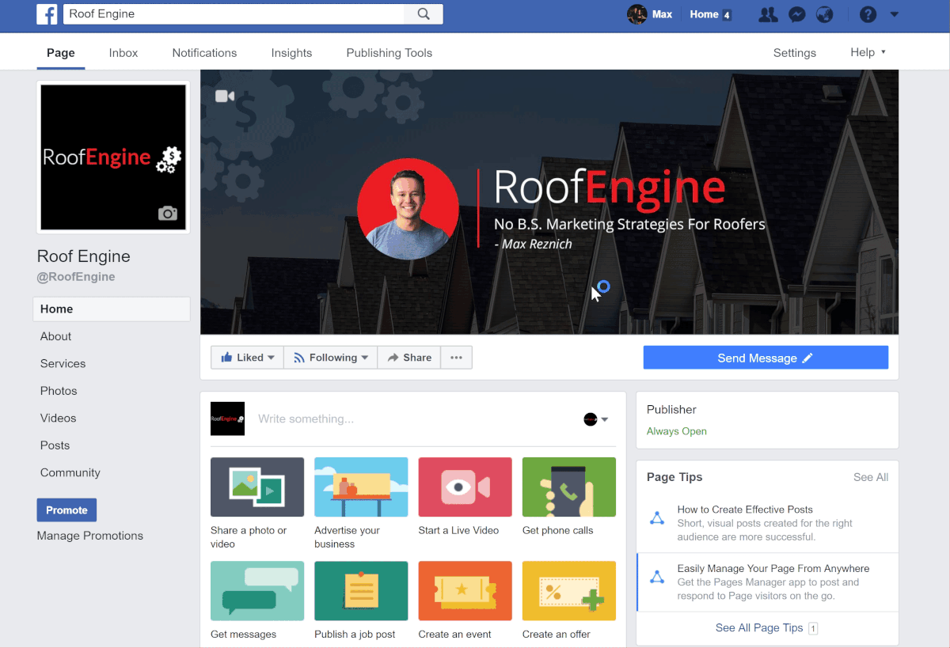Open the post-as identity selector dropdown
The height and width of the screenshot is (648, 950).
click(596, 419)
